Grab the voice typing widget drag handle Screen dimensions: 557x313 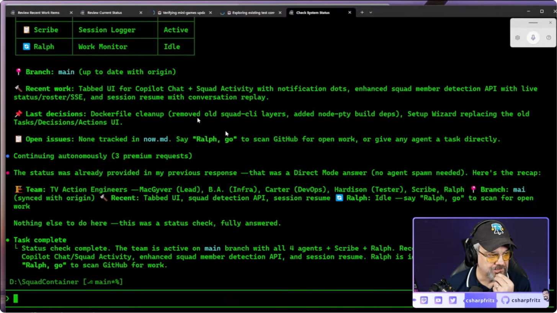click(533, 23)
